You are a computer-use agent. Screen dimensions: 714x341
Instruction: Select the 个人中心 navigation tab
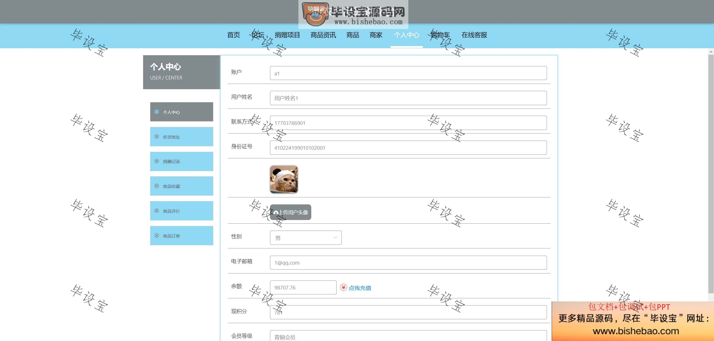(x=407, y=35)
